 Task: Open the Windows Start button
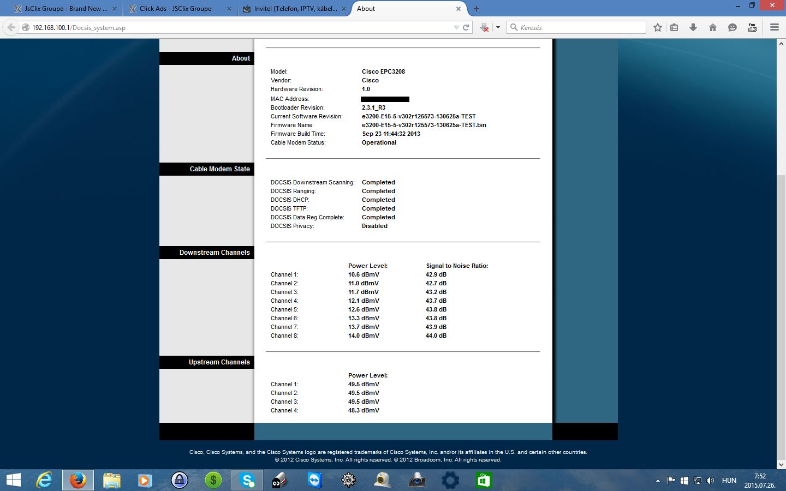pos(13,480)
